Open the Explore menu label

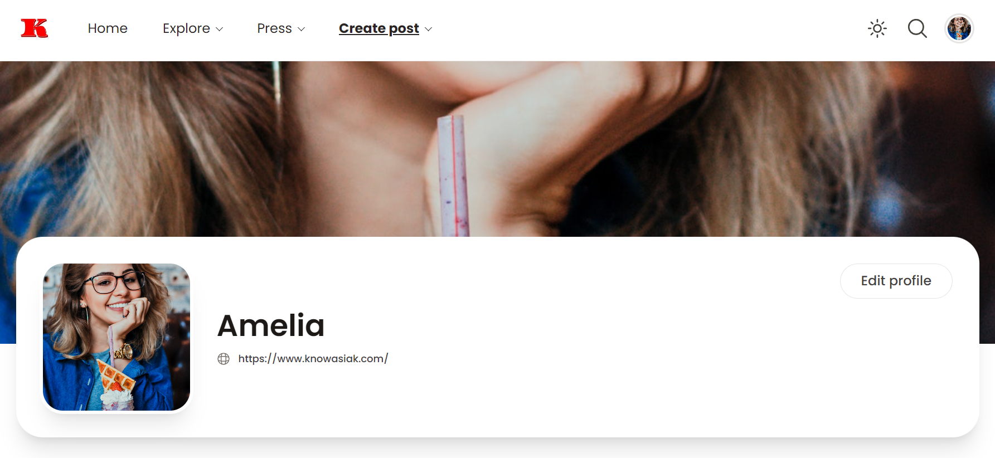tap(186, 28)
